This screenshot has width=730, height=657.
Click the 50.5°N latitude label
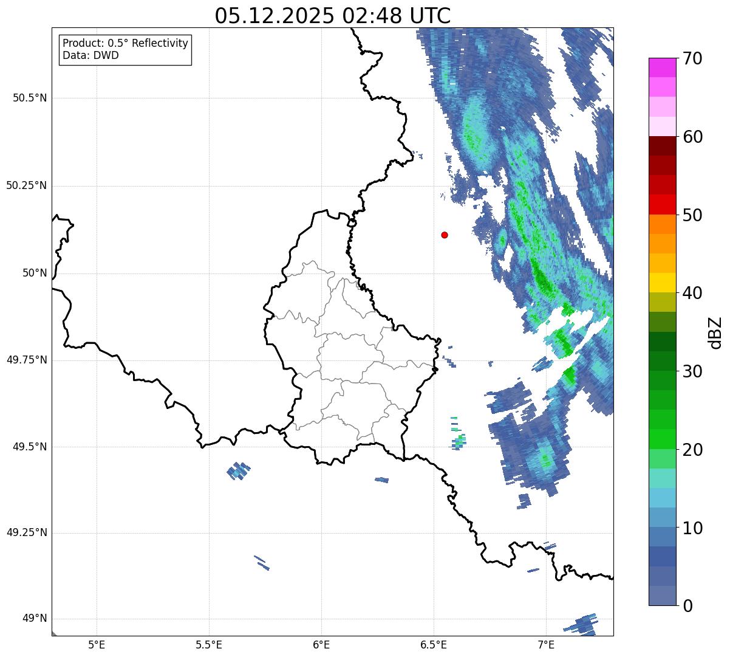point(30,98)
